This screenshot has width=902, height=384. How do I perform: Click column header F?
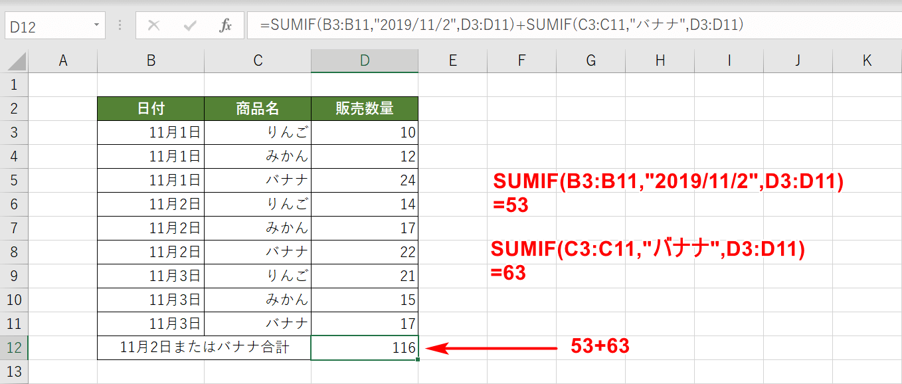521,60
